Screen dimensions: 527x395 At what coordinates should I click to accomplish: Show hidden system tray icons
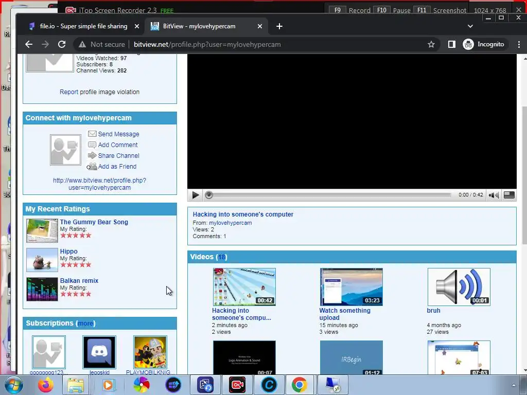513,385
